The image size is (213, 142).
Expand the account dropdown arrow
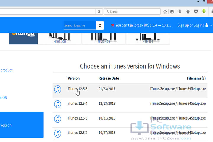click(x=211, y=25)
